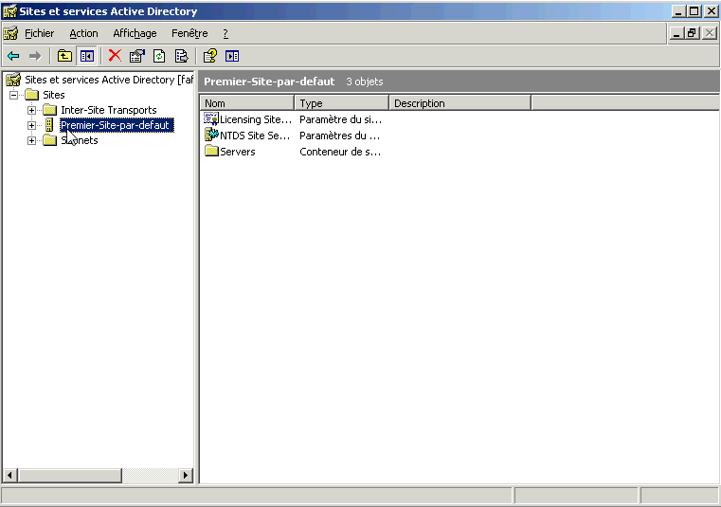The height and width of the screenshot is (507, 721).
Task: Open the Action menu
Action: coord(83,33)
